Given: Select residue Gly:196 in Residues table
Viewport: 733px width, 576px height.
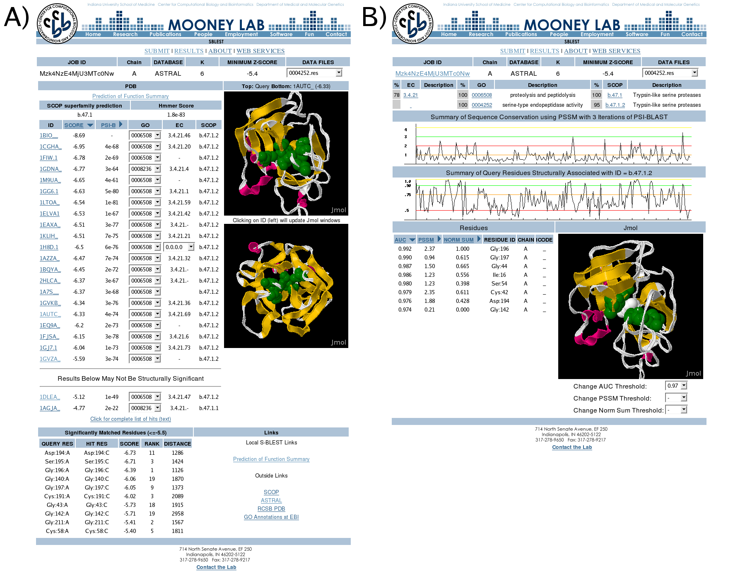Looking at the screenshot, I should coord(499,249).
